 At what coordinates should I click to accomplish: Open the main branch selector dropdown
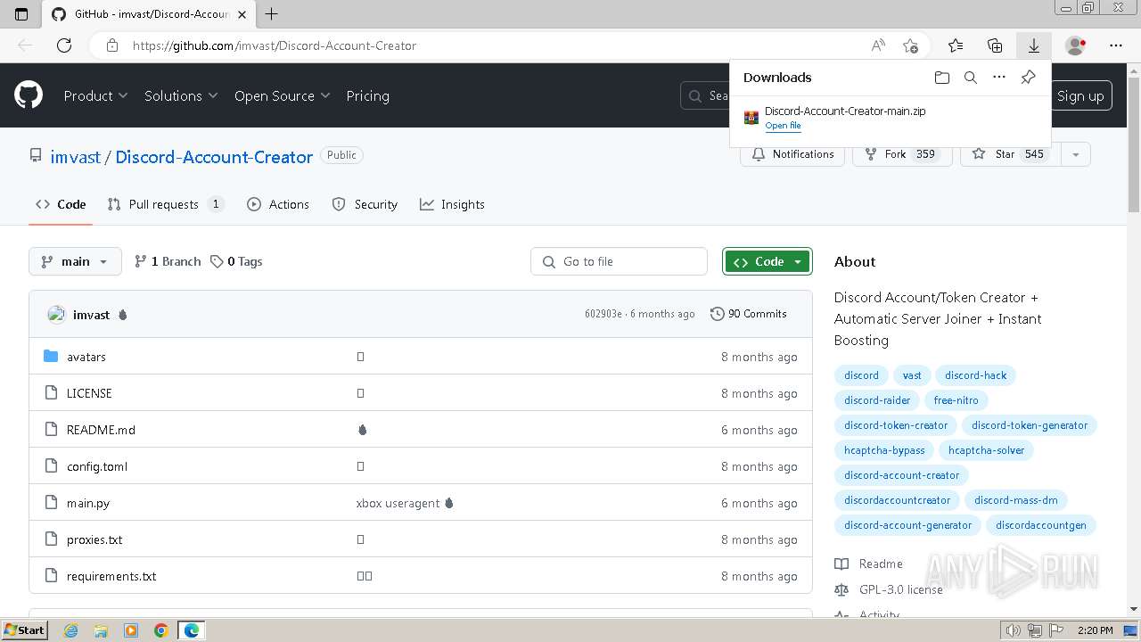tap(75, 261)
